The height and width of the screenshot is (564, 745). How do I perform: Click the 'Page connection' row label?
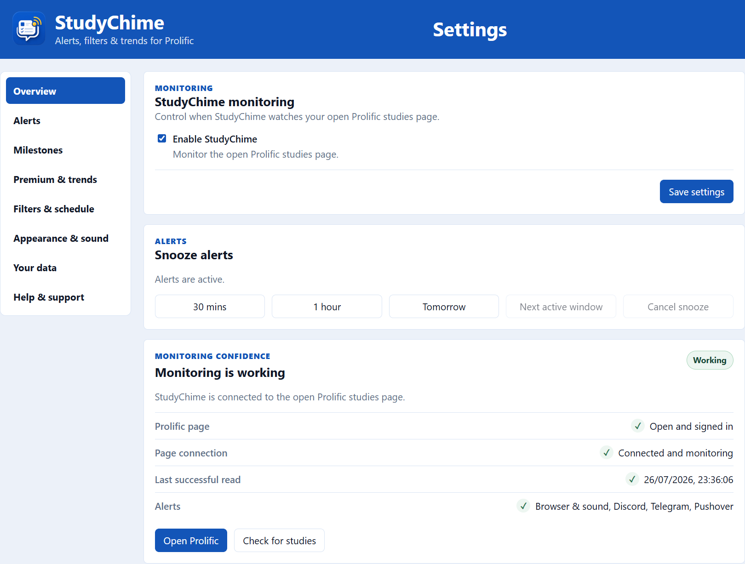191,453
